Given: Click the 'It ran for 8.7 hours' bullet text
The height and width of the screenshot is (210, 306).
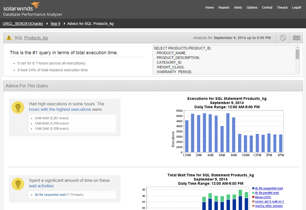Looking at the screenshot, I should 52,63.
